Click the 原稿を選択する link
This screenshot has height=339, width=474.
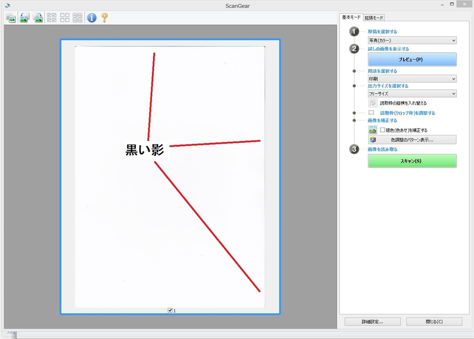tap(382, 31)
